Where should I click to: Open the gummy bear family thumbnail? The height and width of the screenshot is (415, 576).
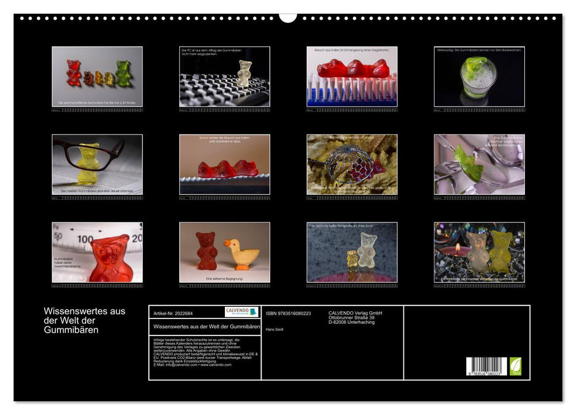point(97,76)
